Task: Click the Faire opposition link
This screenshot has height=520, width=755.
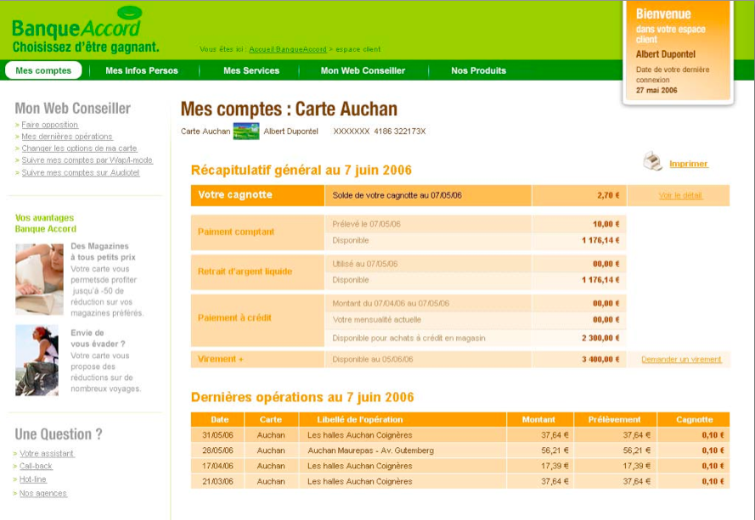Action: point(49,125)
